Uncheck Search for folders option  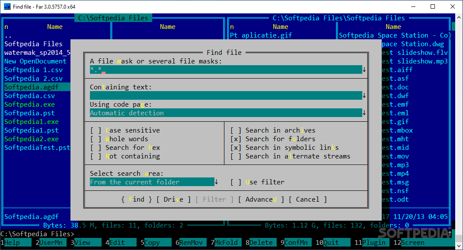pyautogui.click(x=273, y=139)
